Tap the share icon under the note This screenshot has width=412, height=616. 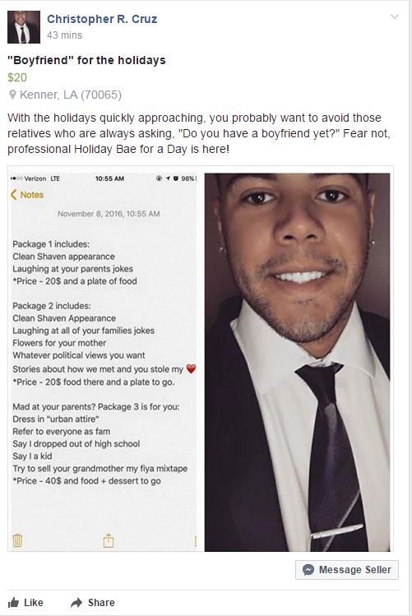109,540
